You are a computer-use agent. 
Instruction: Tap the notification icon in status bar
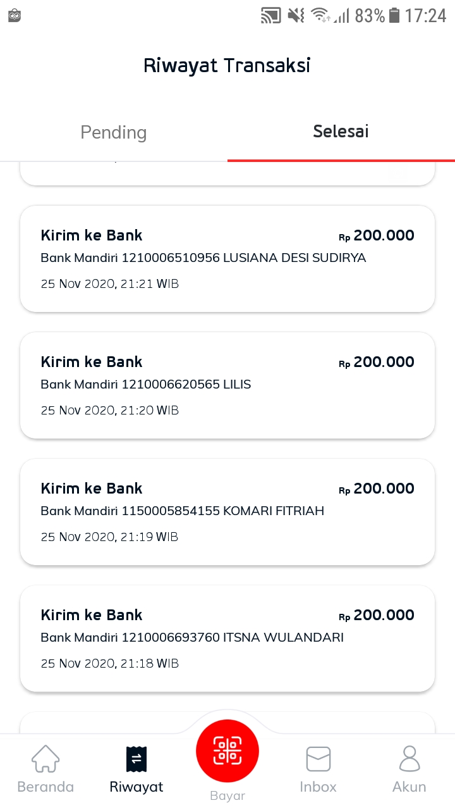15,16
